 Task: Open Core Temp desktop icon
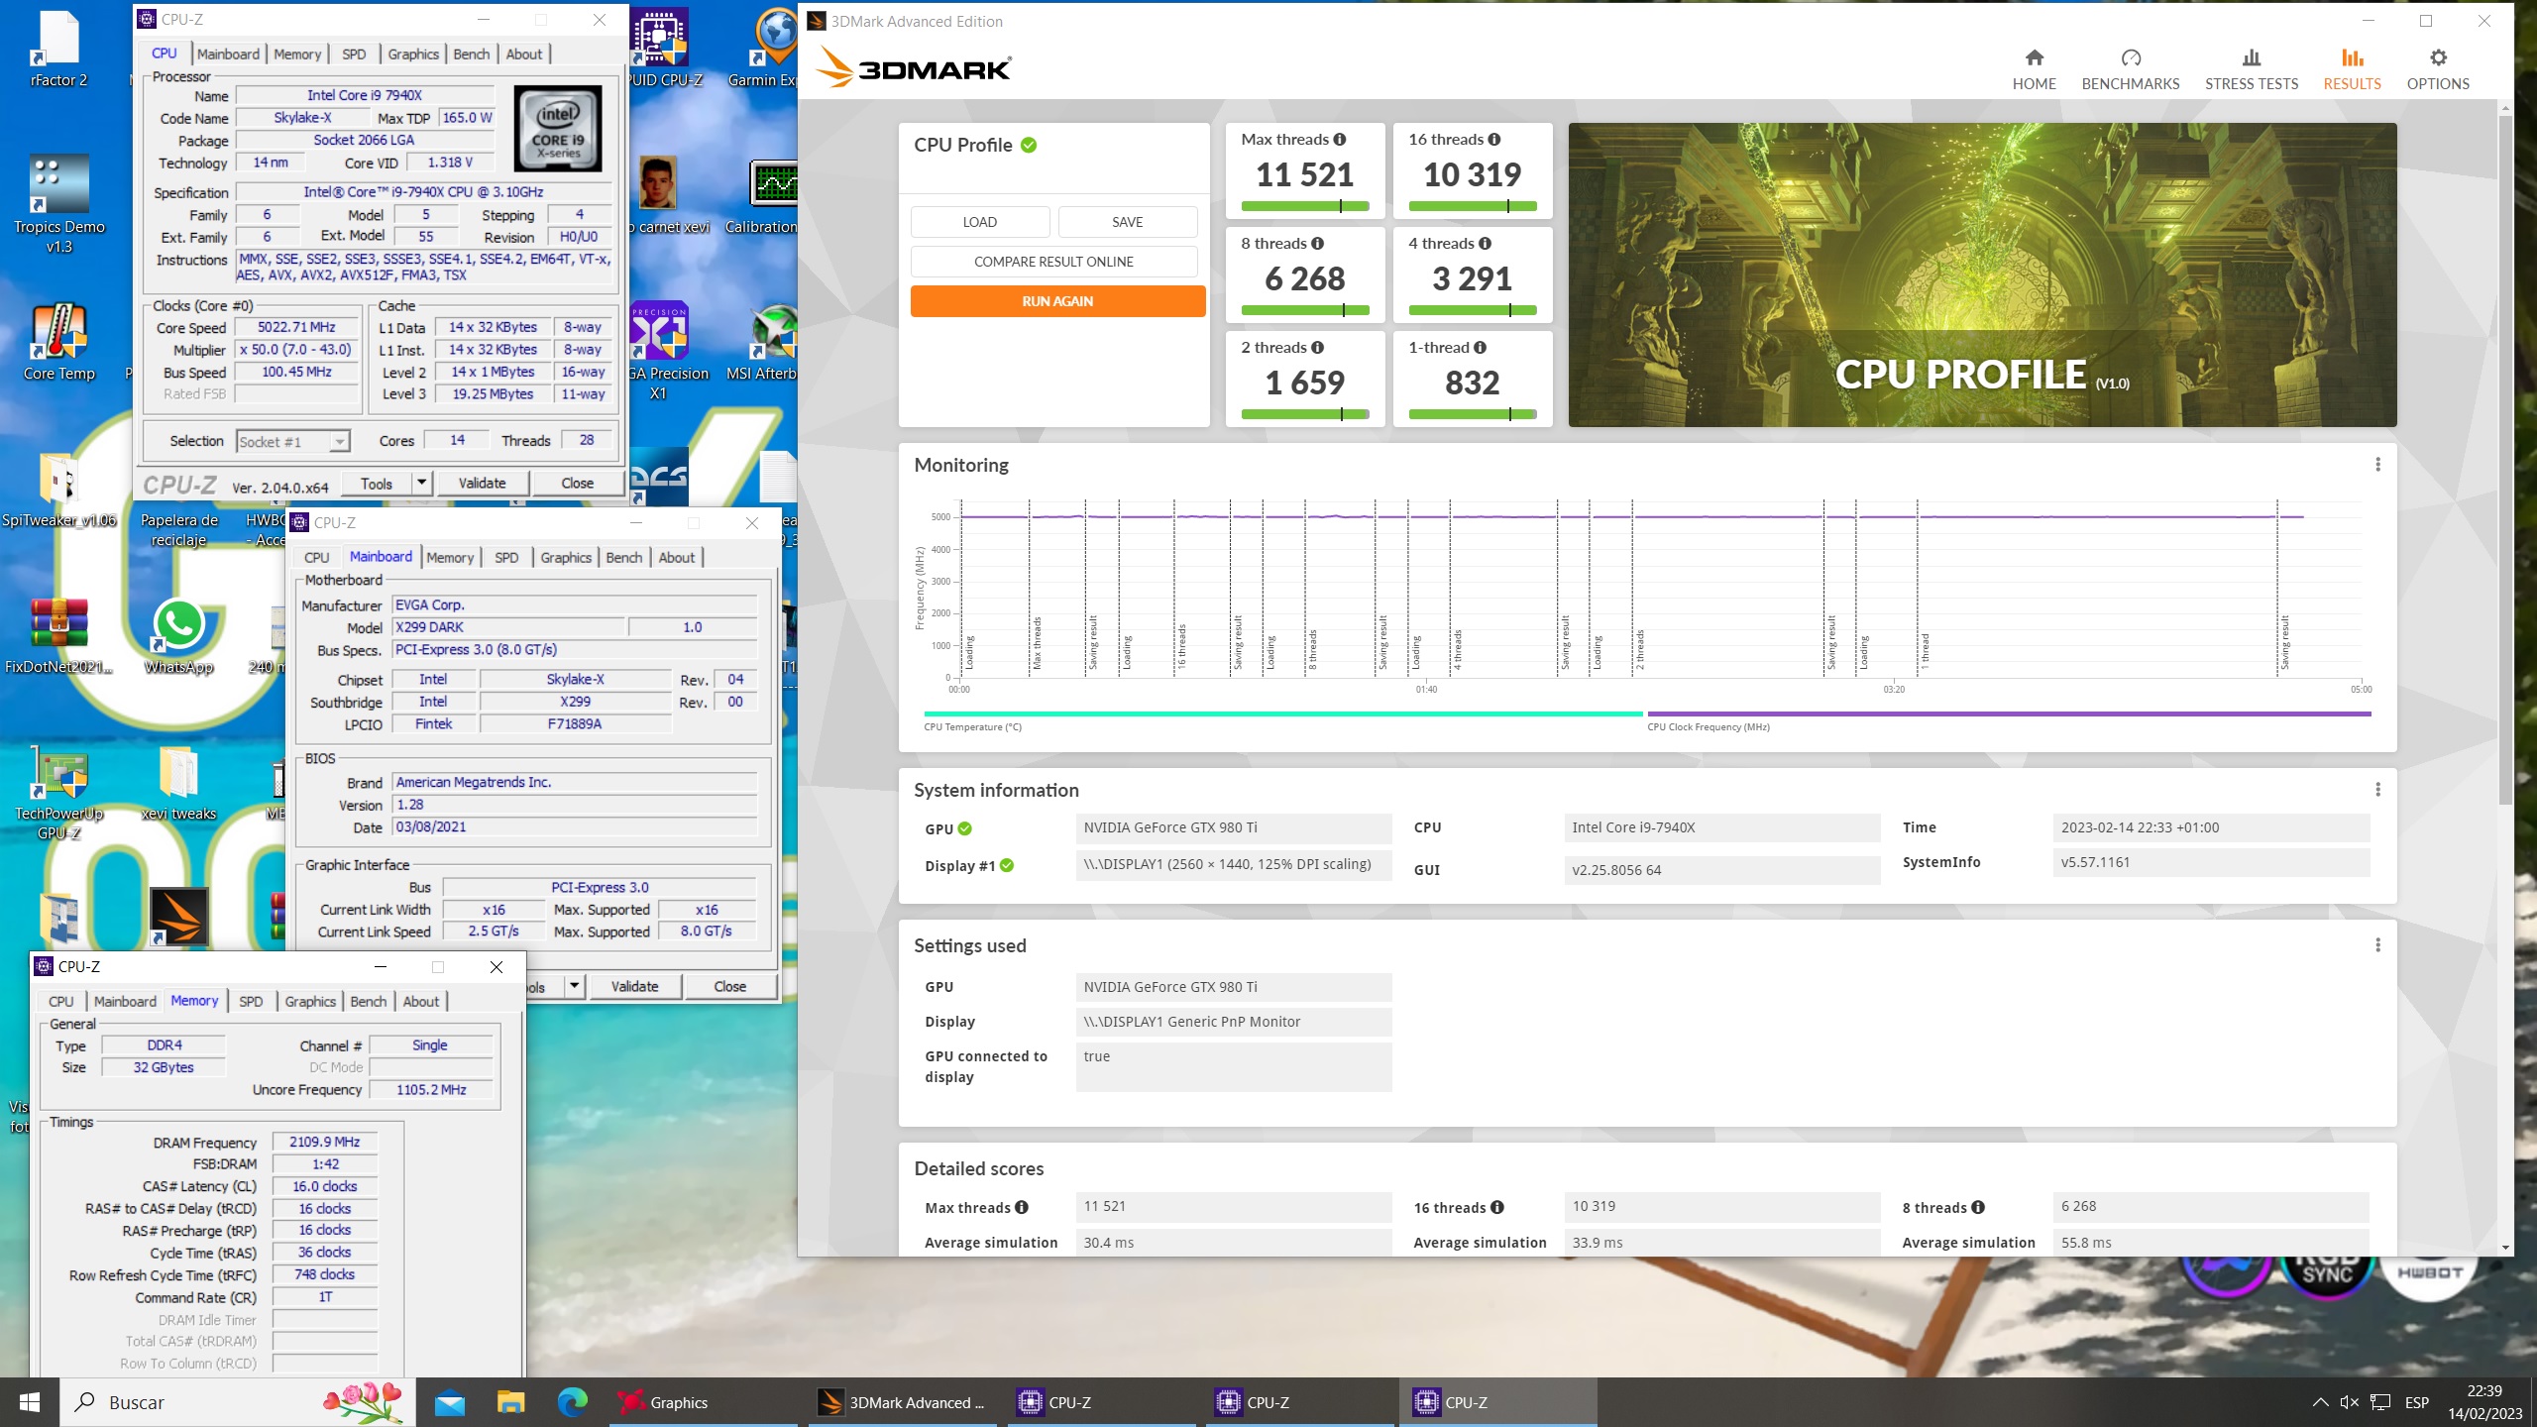[59, 342]
